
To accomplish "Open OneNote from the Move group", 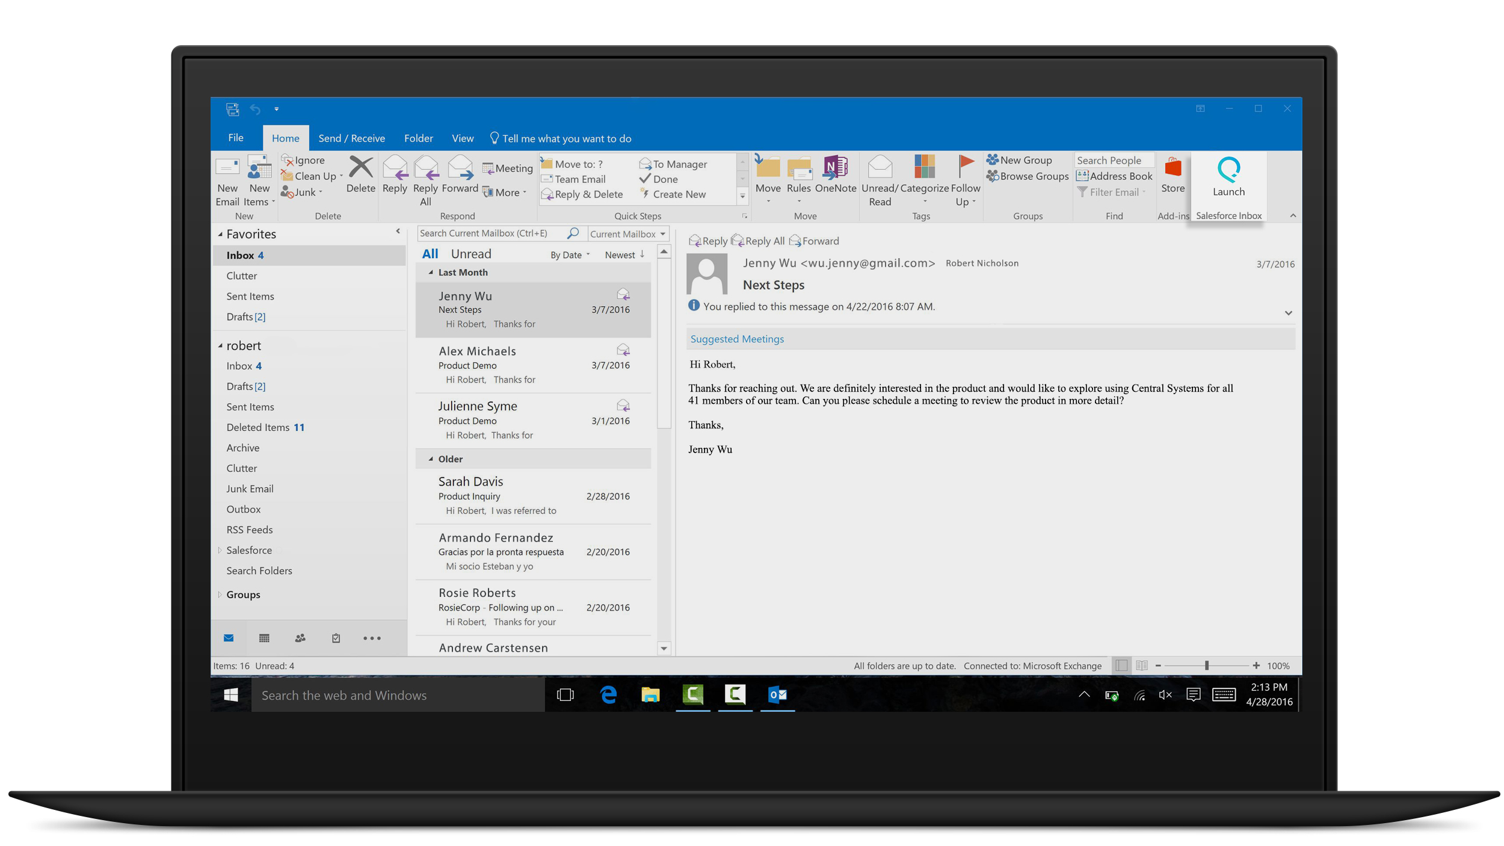I will (x=835, y=170).
